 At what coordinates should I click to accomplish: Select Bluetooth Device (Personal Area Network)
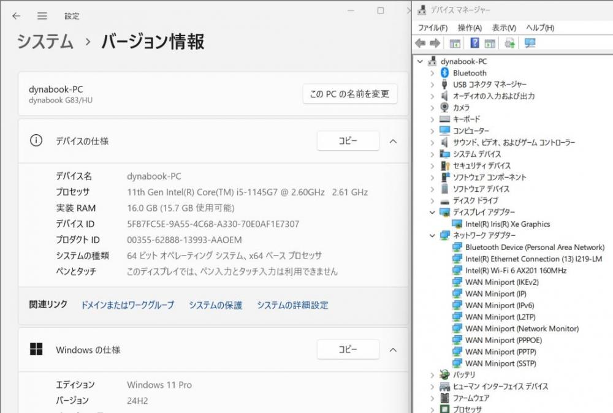pos(535,248)
